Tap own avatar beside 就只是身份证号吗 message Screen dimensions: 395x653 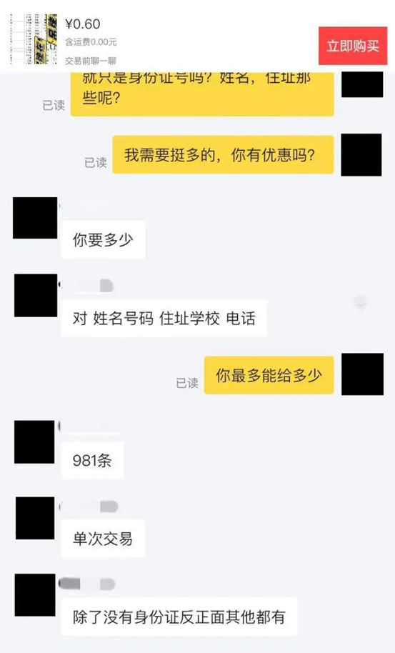(x=362, y=84)
